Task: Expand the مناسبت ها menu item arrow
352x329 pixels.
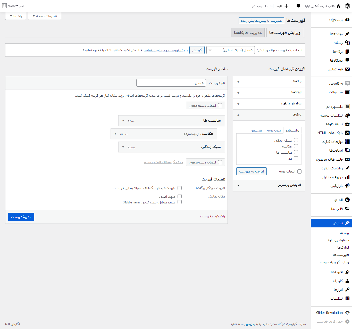Action: 123,121
